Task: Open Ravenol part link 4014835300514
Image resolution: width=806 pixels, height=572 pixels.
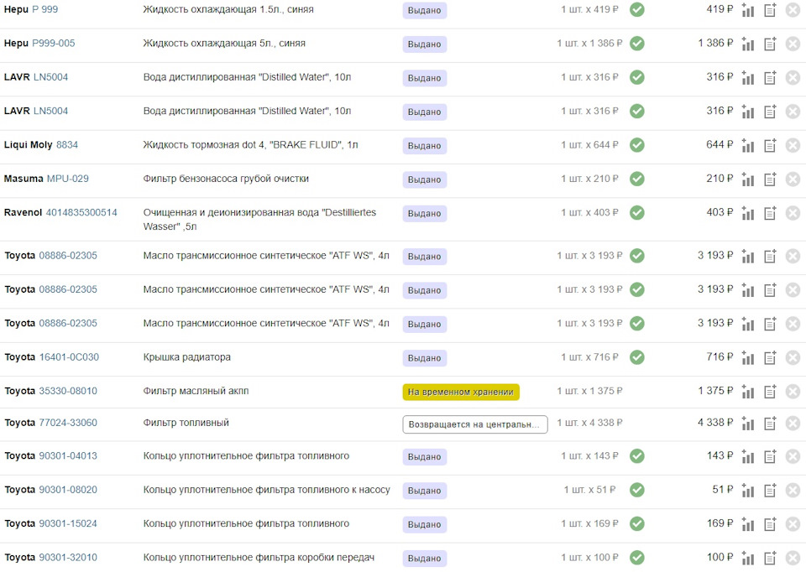Action: 81,212
